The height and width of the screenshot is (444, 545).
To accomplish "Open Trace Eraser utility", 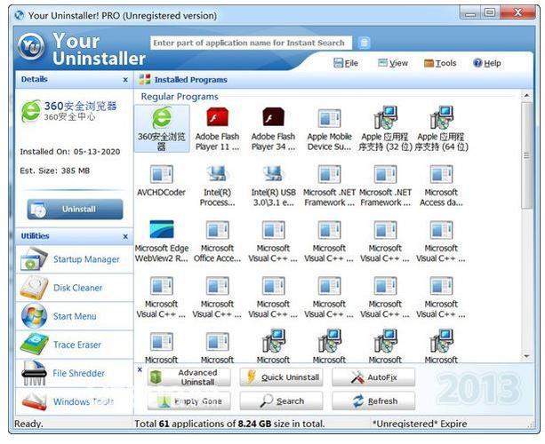I will (75, 345).
